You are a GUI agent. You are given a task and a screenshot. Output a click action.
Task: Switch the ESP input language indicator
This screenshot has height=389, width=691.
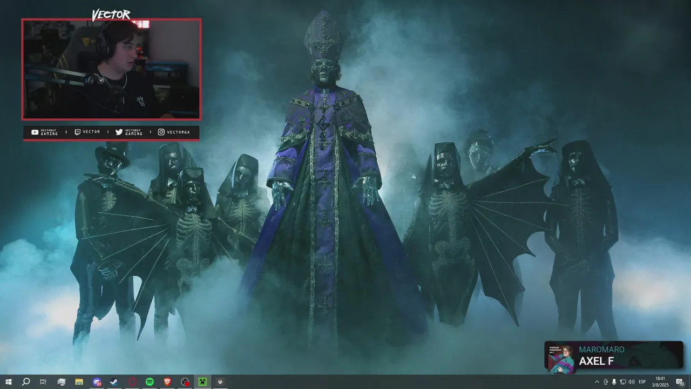coord(642,382)
